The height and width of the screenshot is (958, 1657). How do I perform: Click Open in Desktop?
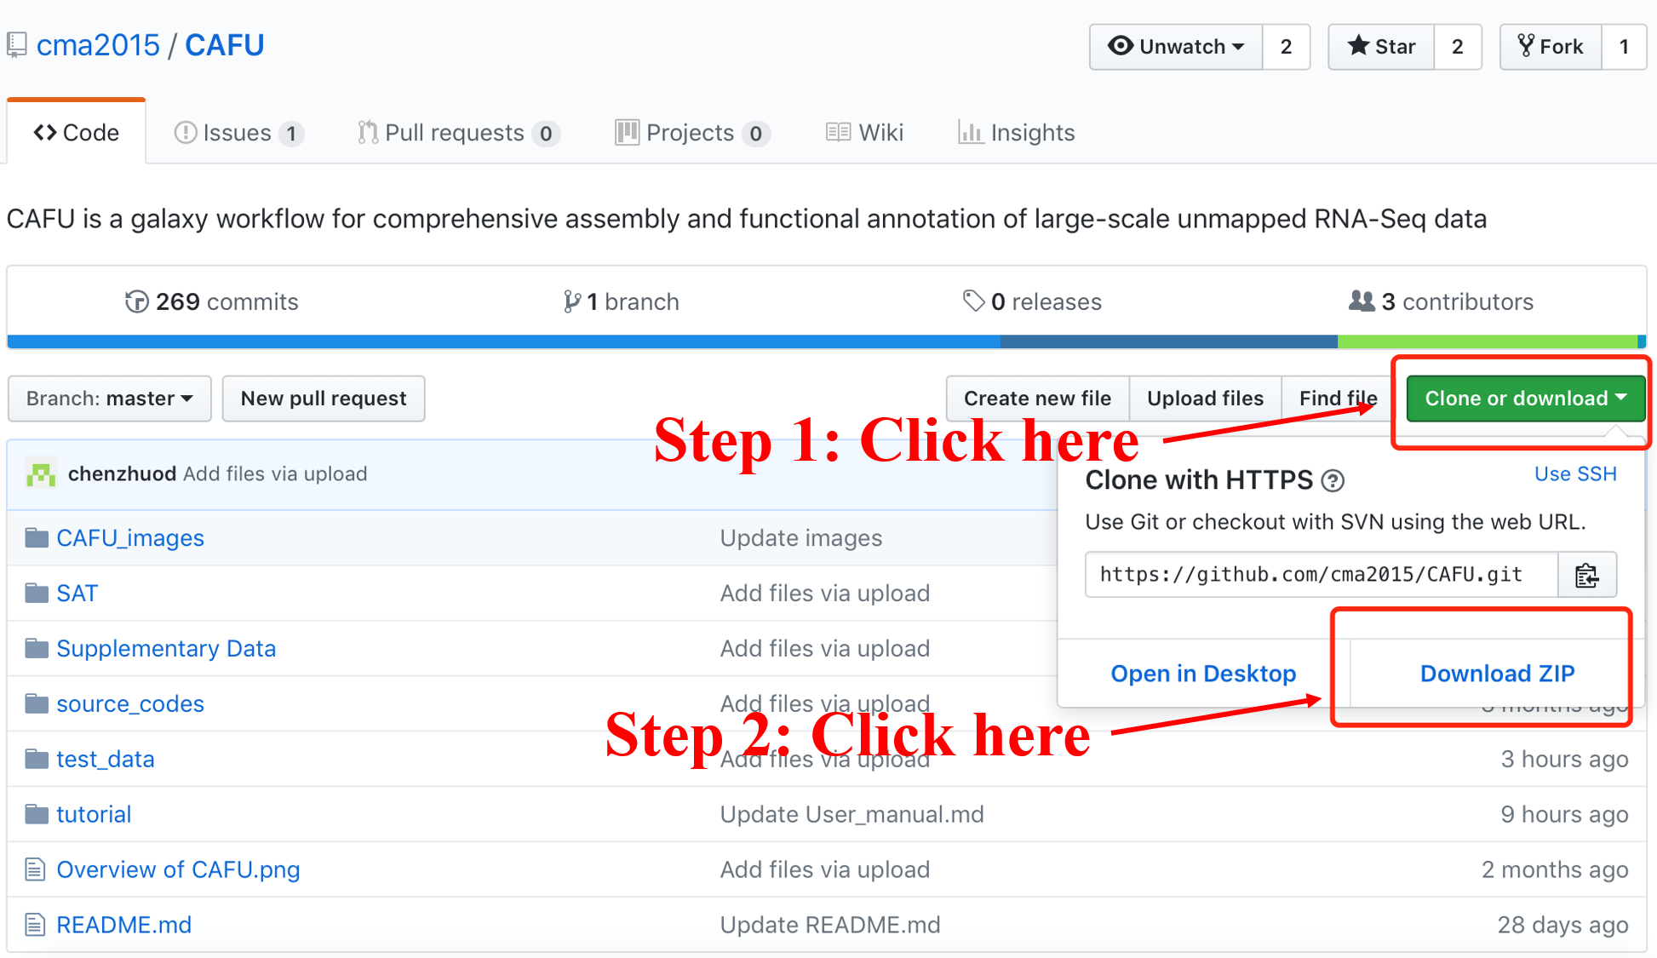point(1203,674)
